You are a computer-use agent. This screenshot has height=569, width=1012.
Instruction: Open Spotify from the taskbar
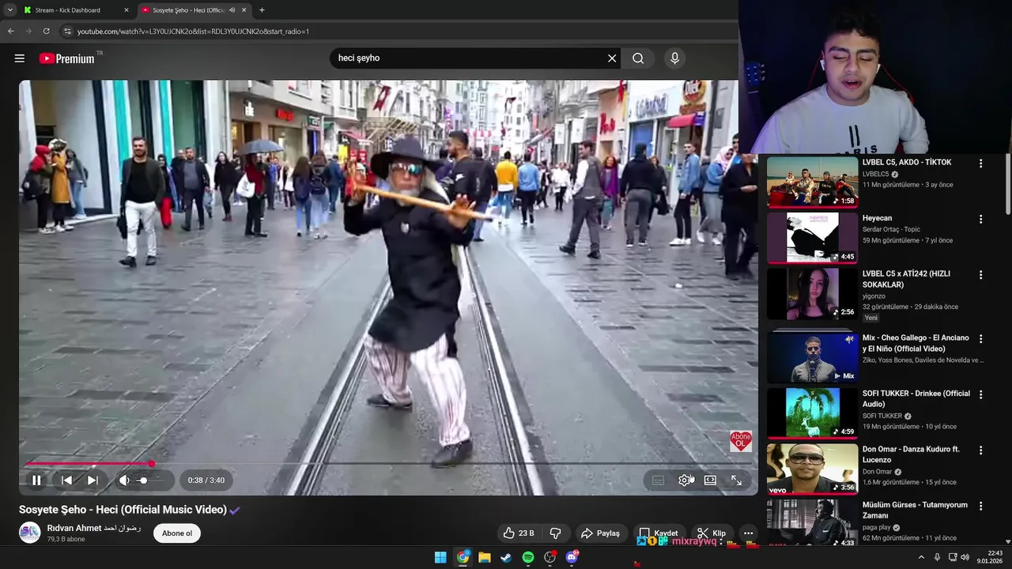(x=528, y=557)
